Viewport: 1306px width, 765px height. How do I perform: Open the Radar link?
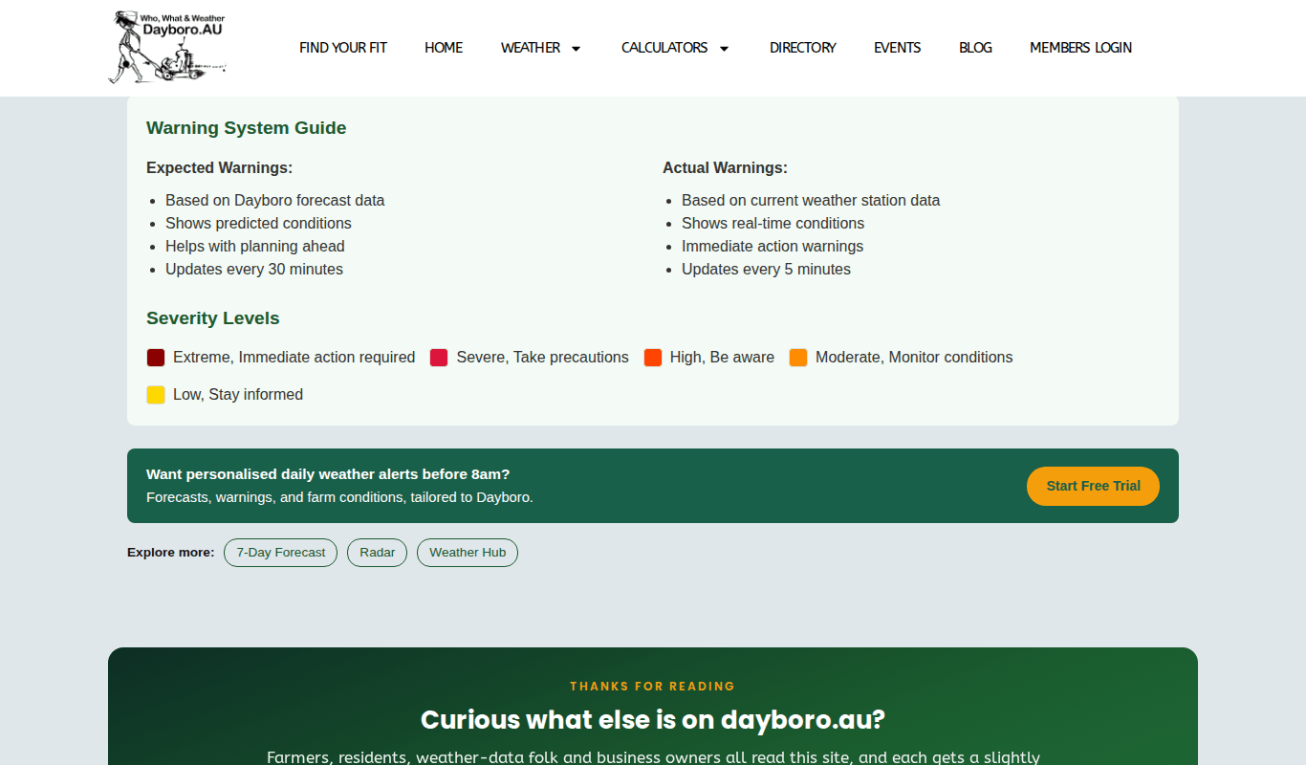pyautogui.click(x=377, y=553)
